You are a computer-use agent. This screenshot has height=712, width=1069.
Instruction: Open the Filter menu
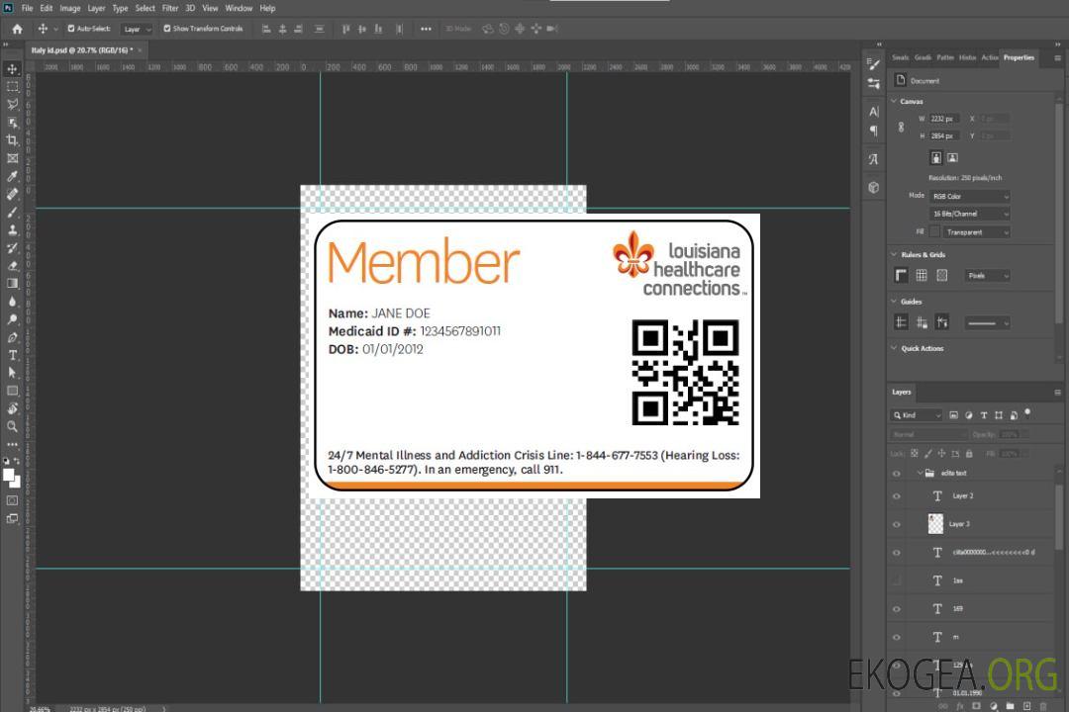pos(170,8)
